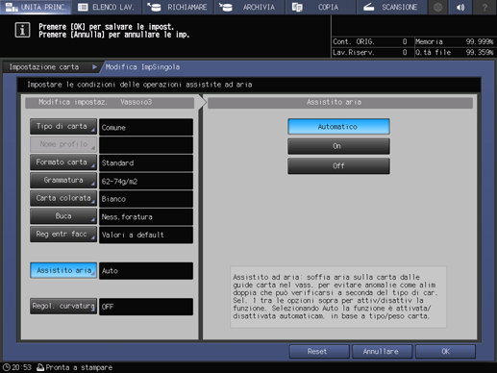Viewport: 497px width, 373px height.
Task: Click the Valori a default value
Action: (146, 235)
